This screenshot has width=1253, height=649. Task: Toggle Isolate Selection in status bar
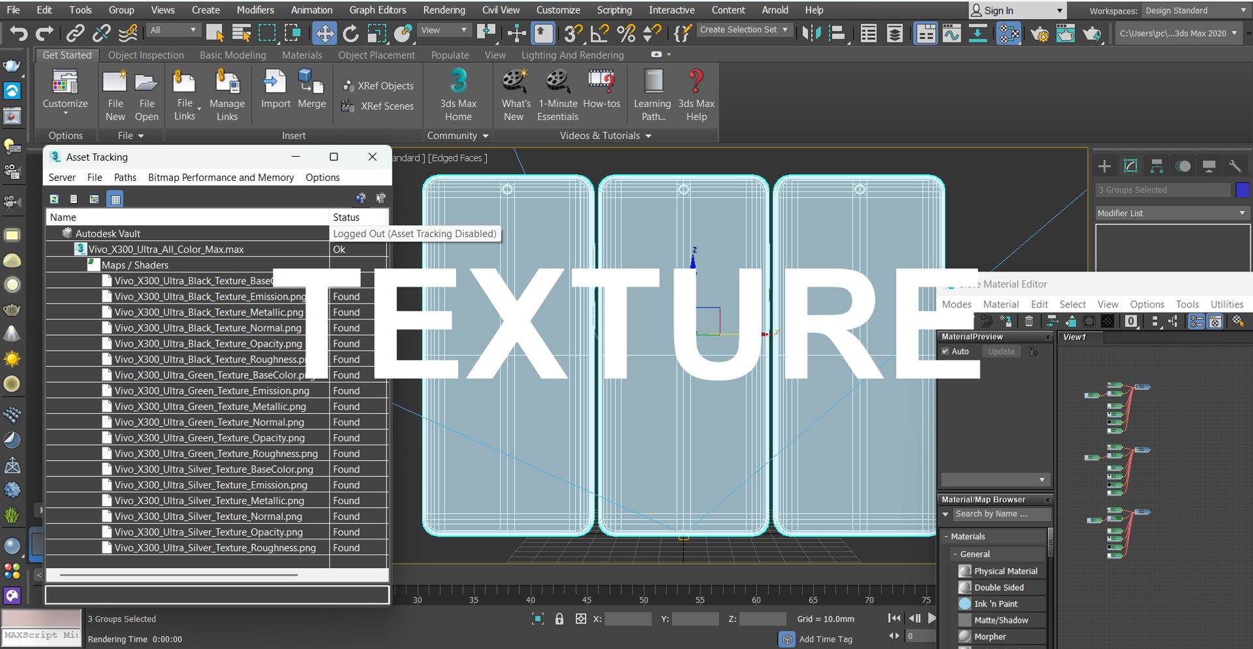pyautogui.click(x=538, y=619)
